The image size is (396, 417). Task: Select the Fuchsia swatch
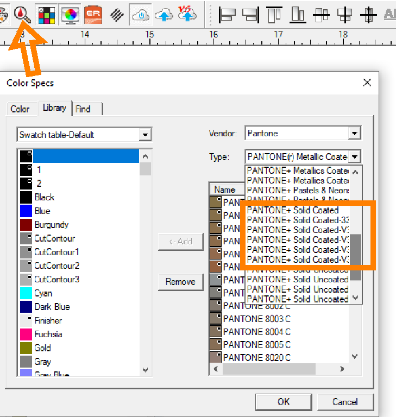pos(79,334)
